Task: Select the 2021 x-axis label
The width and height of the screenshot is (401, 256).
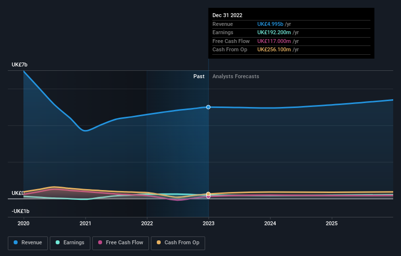Action: coord(85,223)
